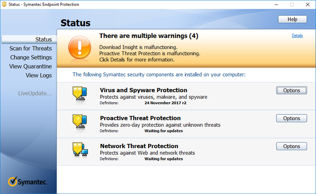This screenshot has width=316, height=194.
Task: Expand Options for Network Threat Protection
Action: click(292, 146)
